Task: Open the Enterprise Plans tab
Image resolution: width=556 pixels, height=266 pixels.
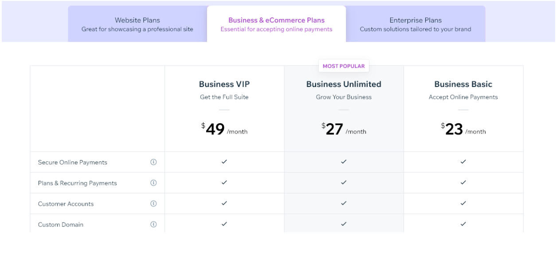Action: [x=415, y=24]
